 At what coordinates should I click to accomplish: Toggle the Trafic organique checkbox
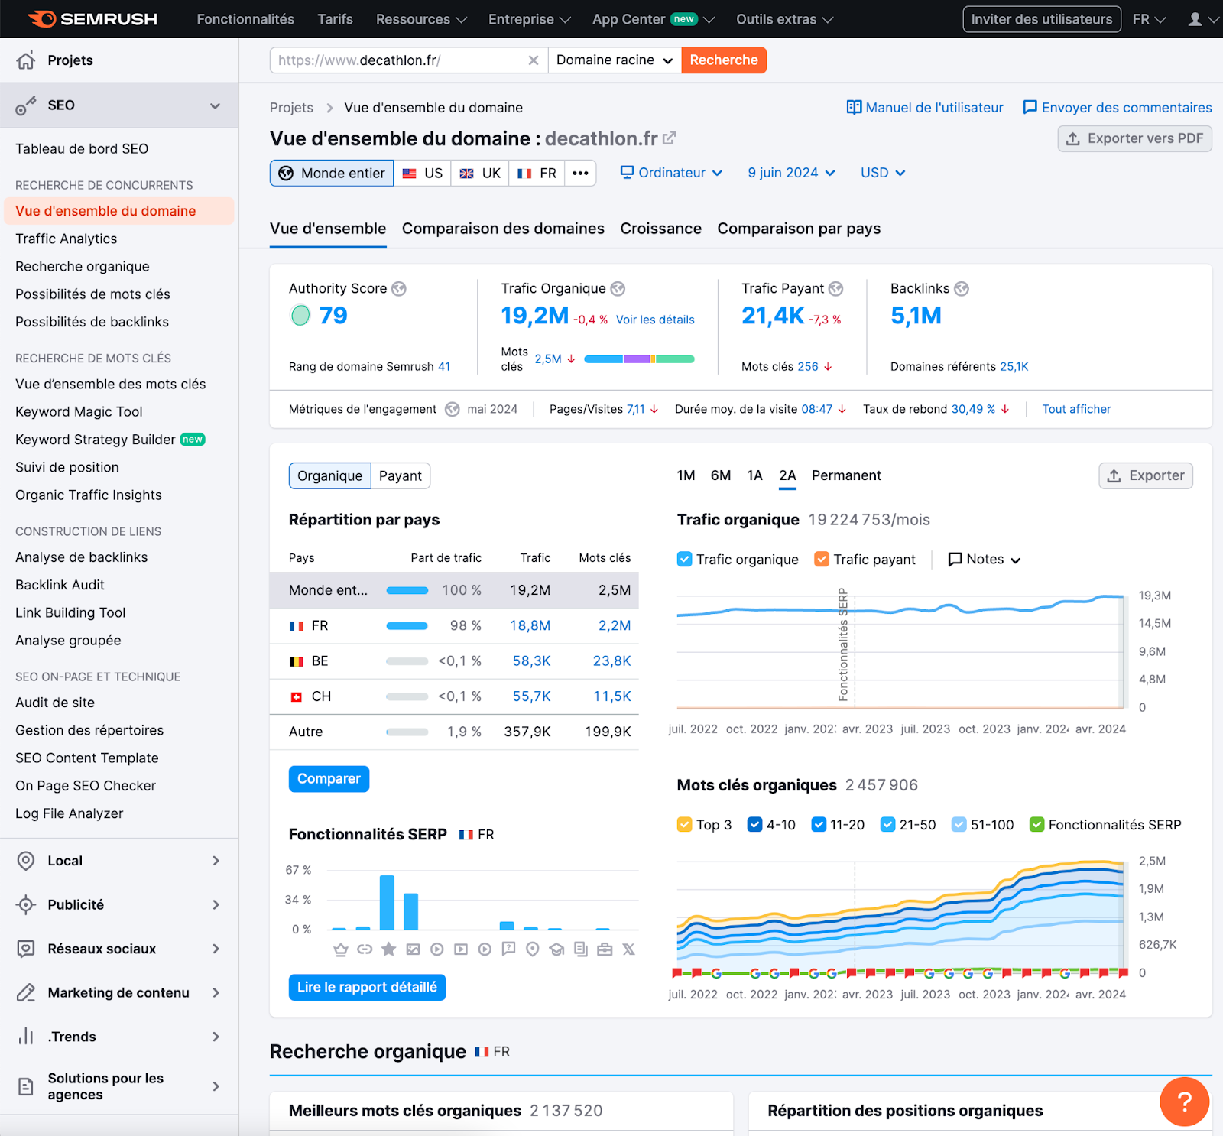685,560
